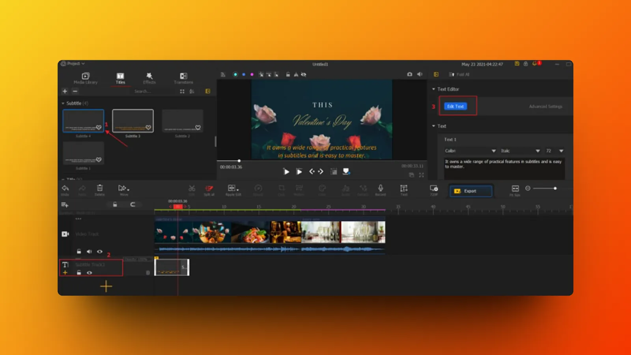This screenshot has height=355, width=631.
Task: Take a snapshot with the camera icon
Action: point(409,74)
